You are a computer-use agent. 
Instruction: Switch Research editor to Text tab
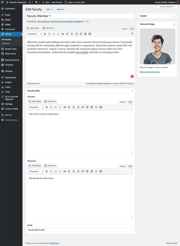[x=130, y=166]
